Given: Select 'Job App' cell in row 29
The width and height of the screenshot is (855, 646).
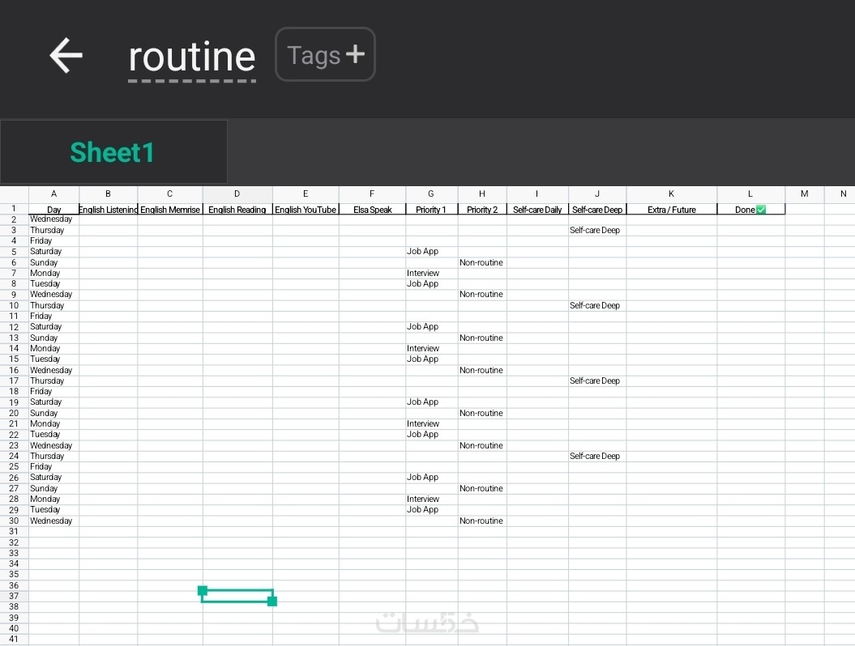Looking at the screenshot, I should click(431, 510).
